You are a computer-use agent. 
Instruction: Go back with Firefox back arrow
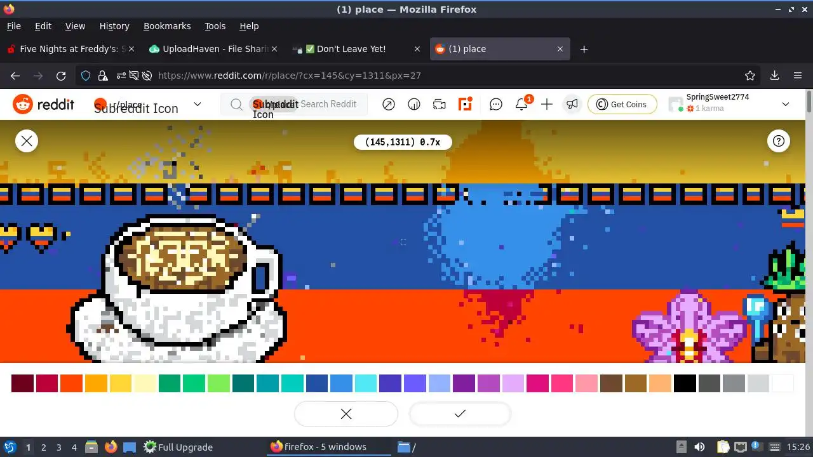tap(15, 76)
